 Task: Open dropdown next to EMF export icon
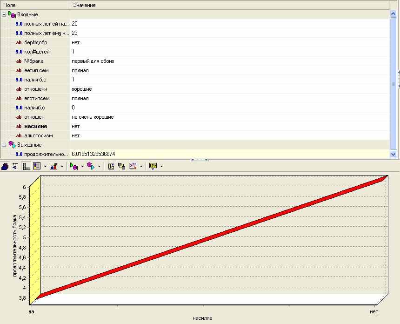pyautogui.click(x=161, y=167)
